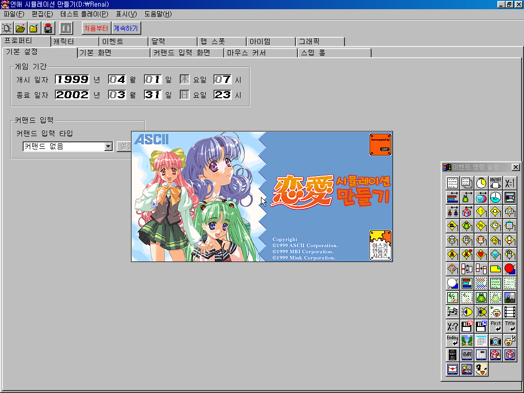This screenshot has width=524, height=393.
Task: Select the love letter envelope icon
Action: point(452,369)
